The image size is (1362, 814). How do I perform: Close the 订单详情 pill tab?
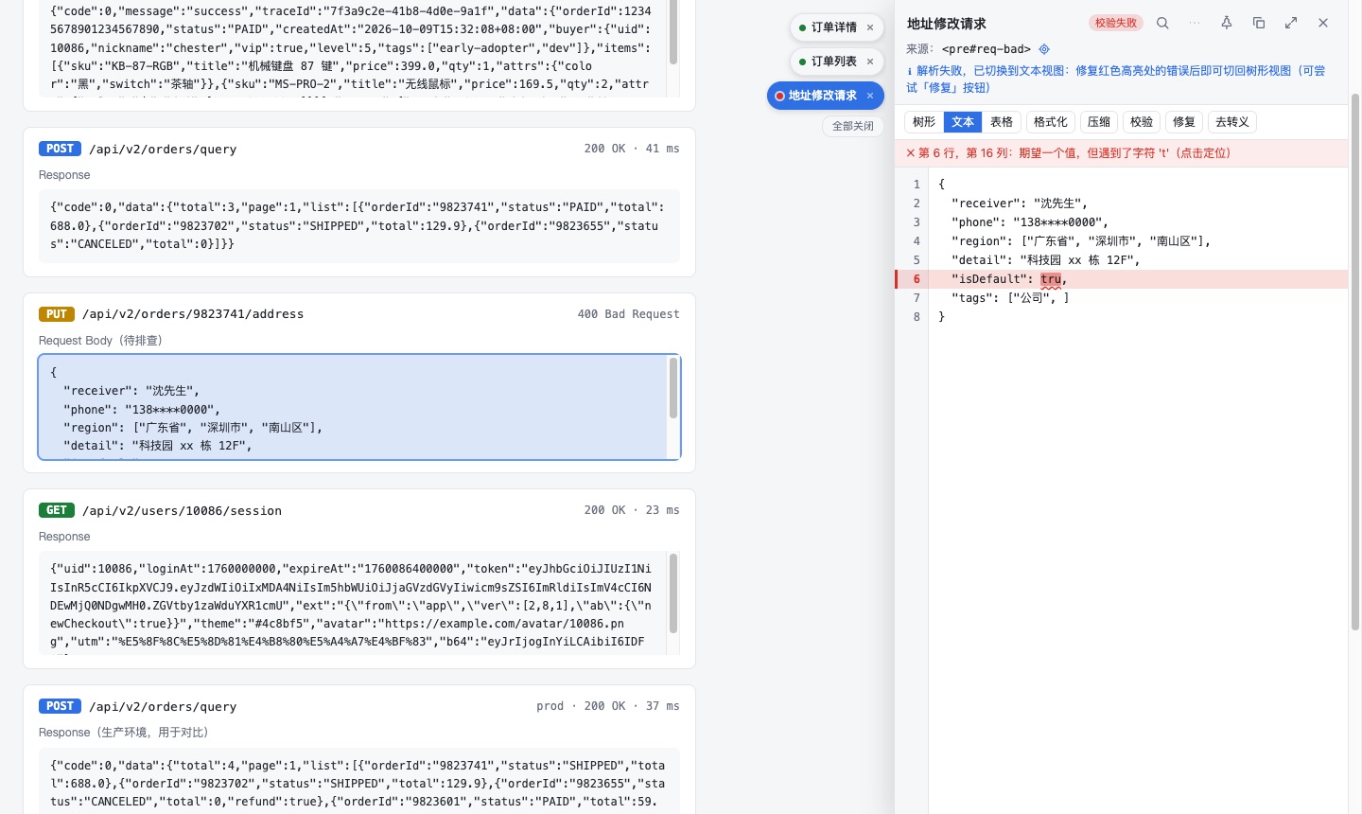coord(870,27)
